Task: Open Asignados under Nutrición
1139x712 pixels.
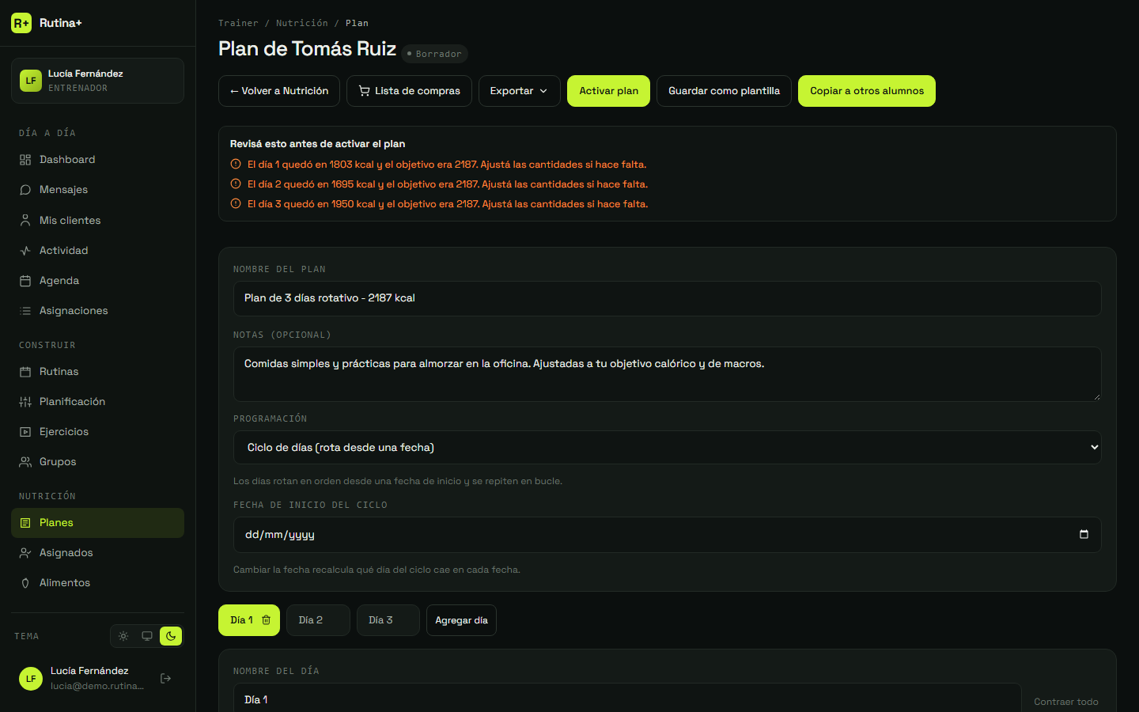Action: pyautogui.click(x=97, y=553)
